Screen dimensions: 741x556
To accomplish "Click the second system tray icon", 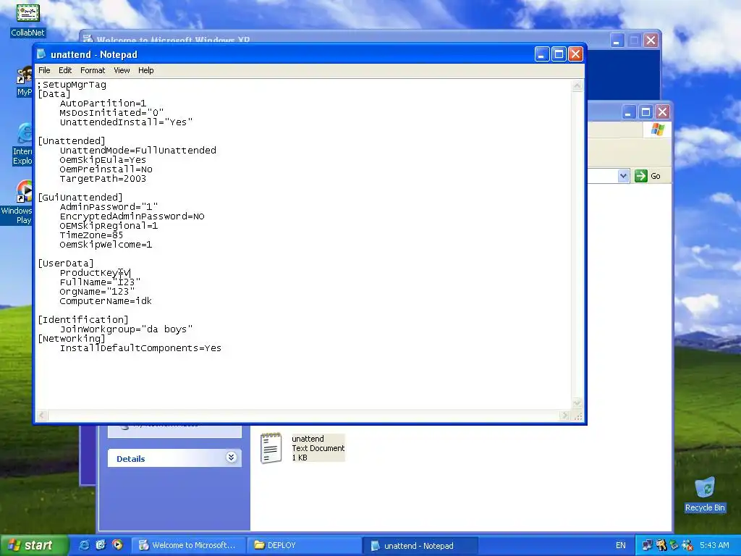I will point(661,545).
